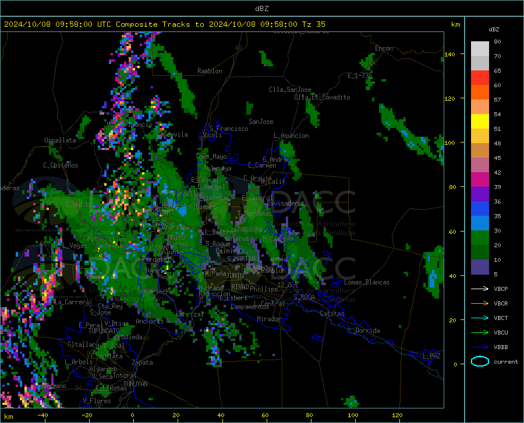This screenshot has height=423, width=524.
Task: Click the 80 value on the color scale
Action: [x=497, y=42]
